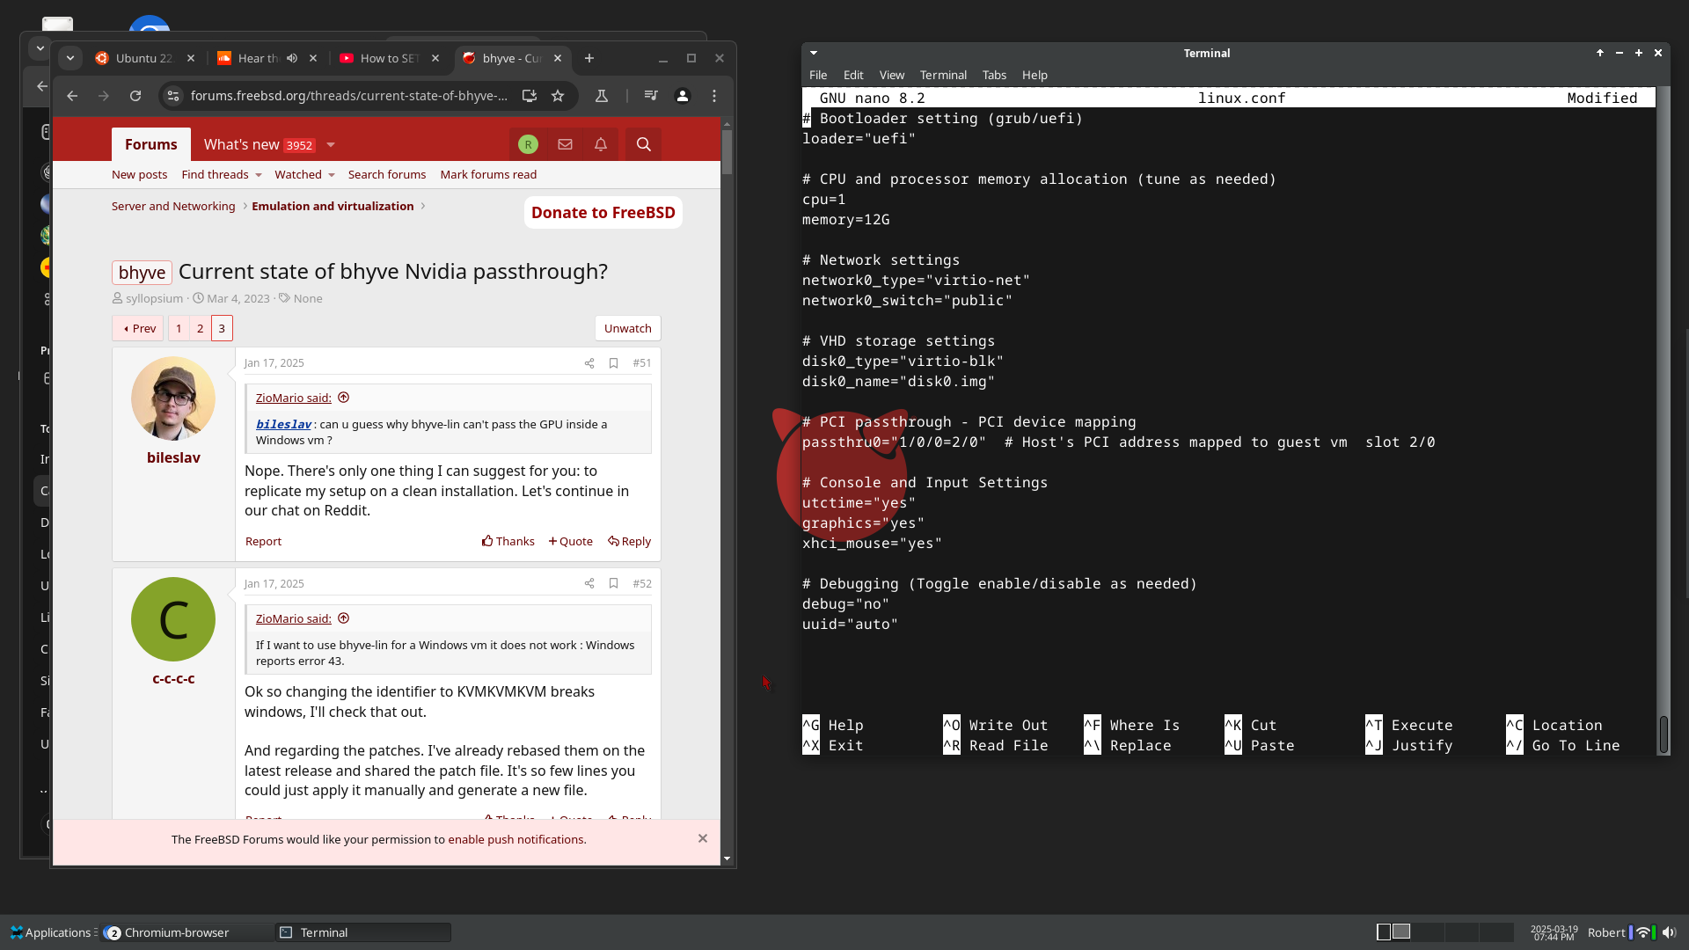Click the forum search magnifier icon
The image size is (1689, 950).
tap(643, 144)
